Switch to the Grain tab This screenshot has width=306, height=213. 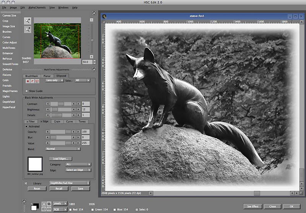57,122
